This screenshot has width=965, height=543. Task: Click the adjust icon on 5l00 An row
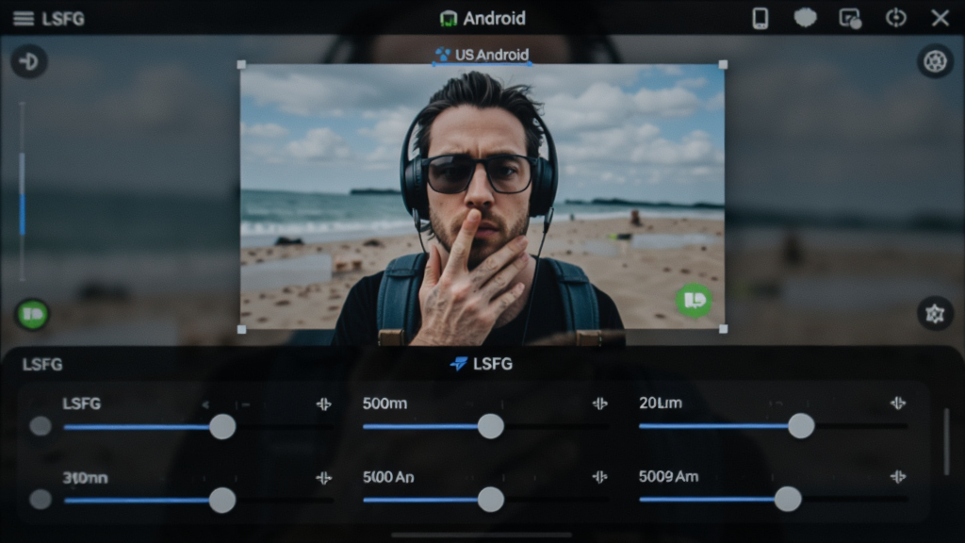[x=600, y=476]
